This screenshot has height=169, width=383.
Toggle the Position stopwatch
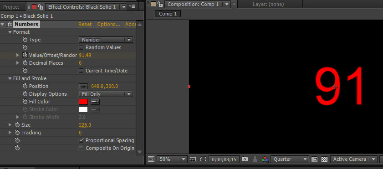25,86
